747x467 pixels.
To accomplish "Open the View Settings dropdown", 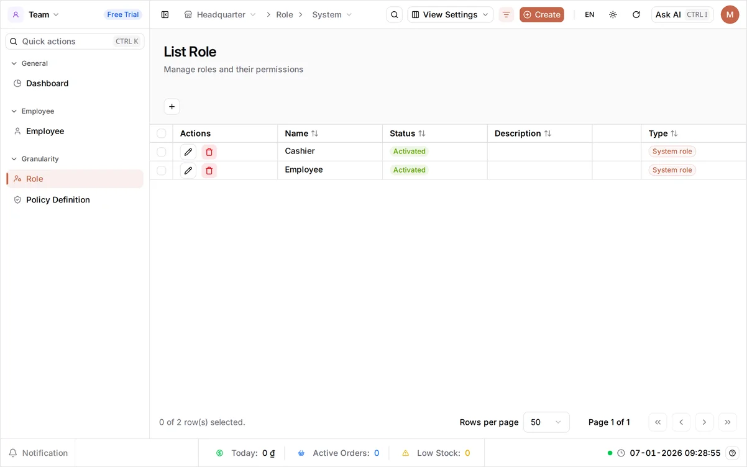I will coord(451,14).
